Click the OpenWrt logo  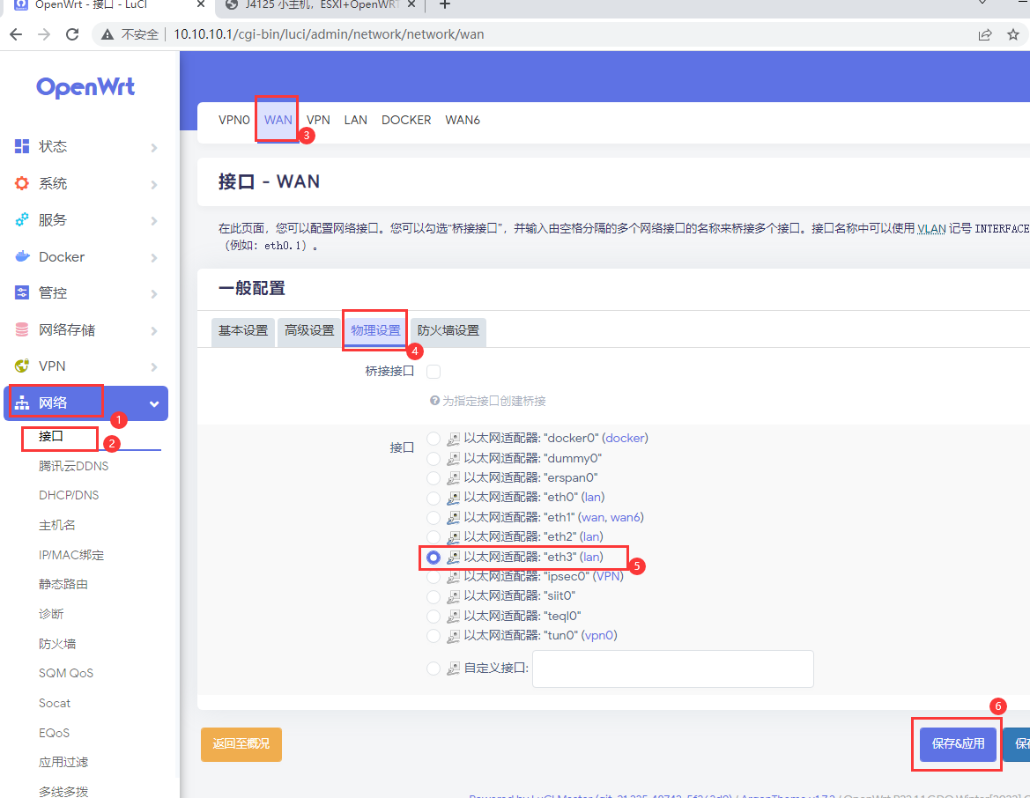tap(85, 86)
